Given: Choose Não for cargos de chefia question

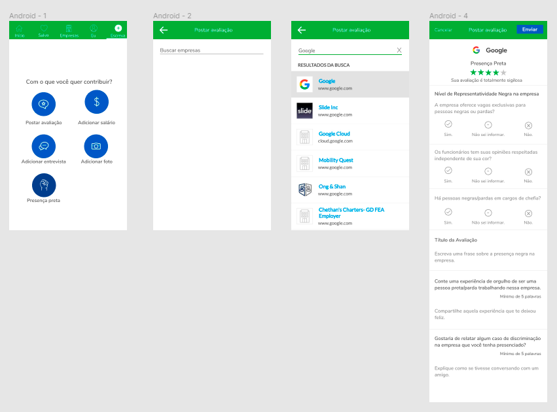Looking at the screenshot, I should tap(528, 213).
